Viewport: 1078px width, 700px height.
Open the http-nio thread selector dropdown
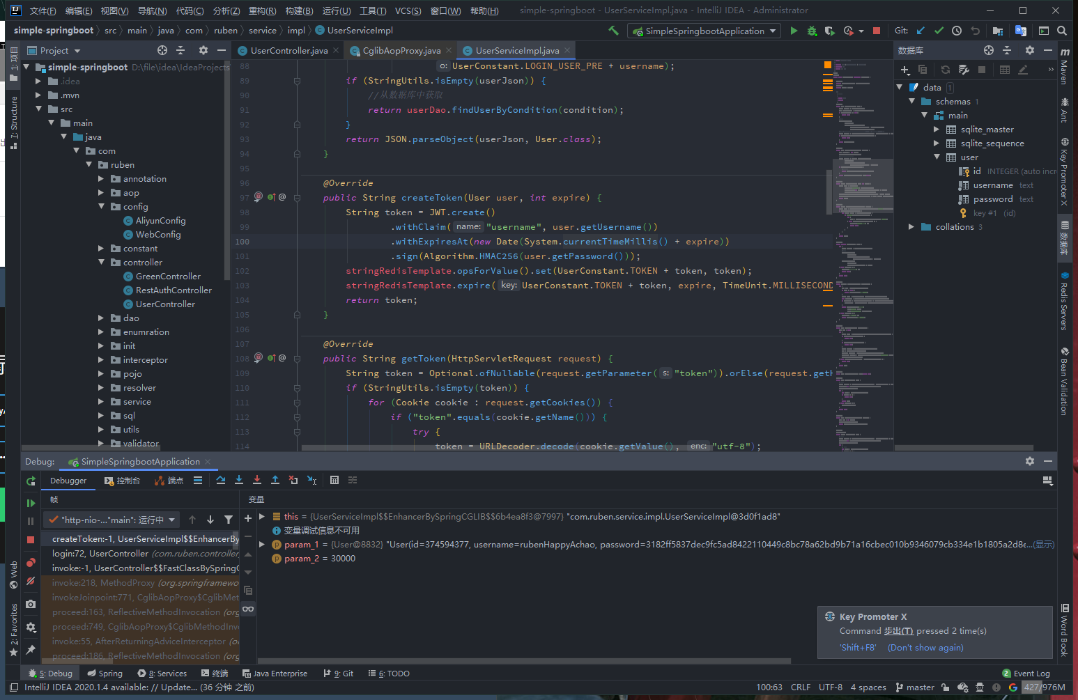(x=111, y=520)
